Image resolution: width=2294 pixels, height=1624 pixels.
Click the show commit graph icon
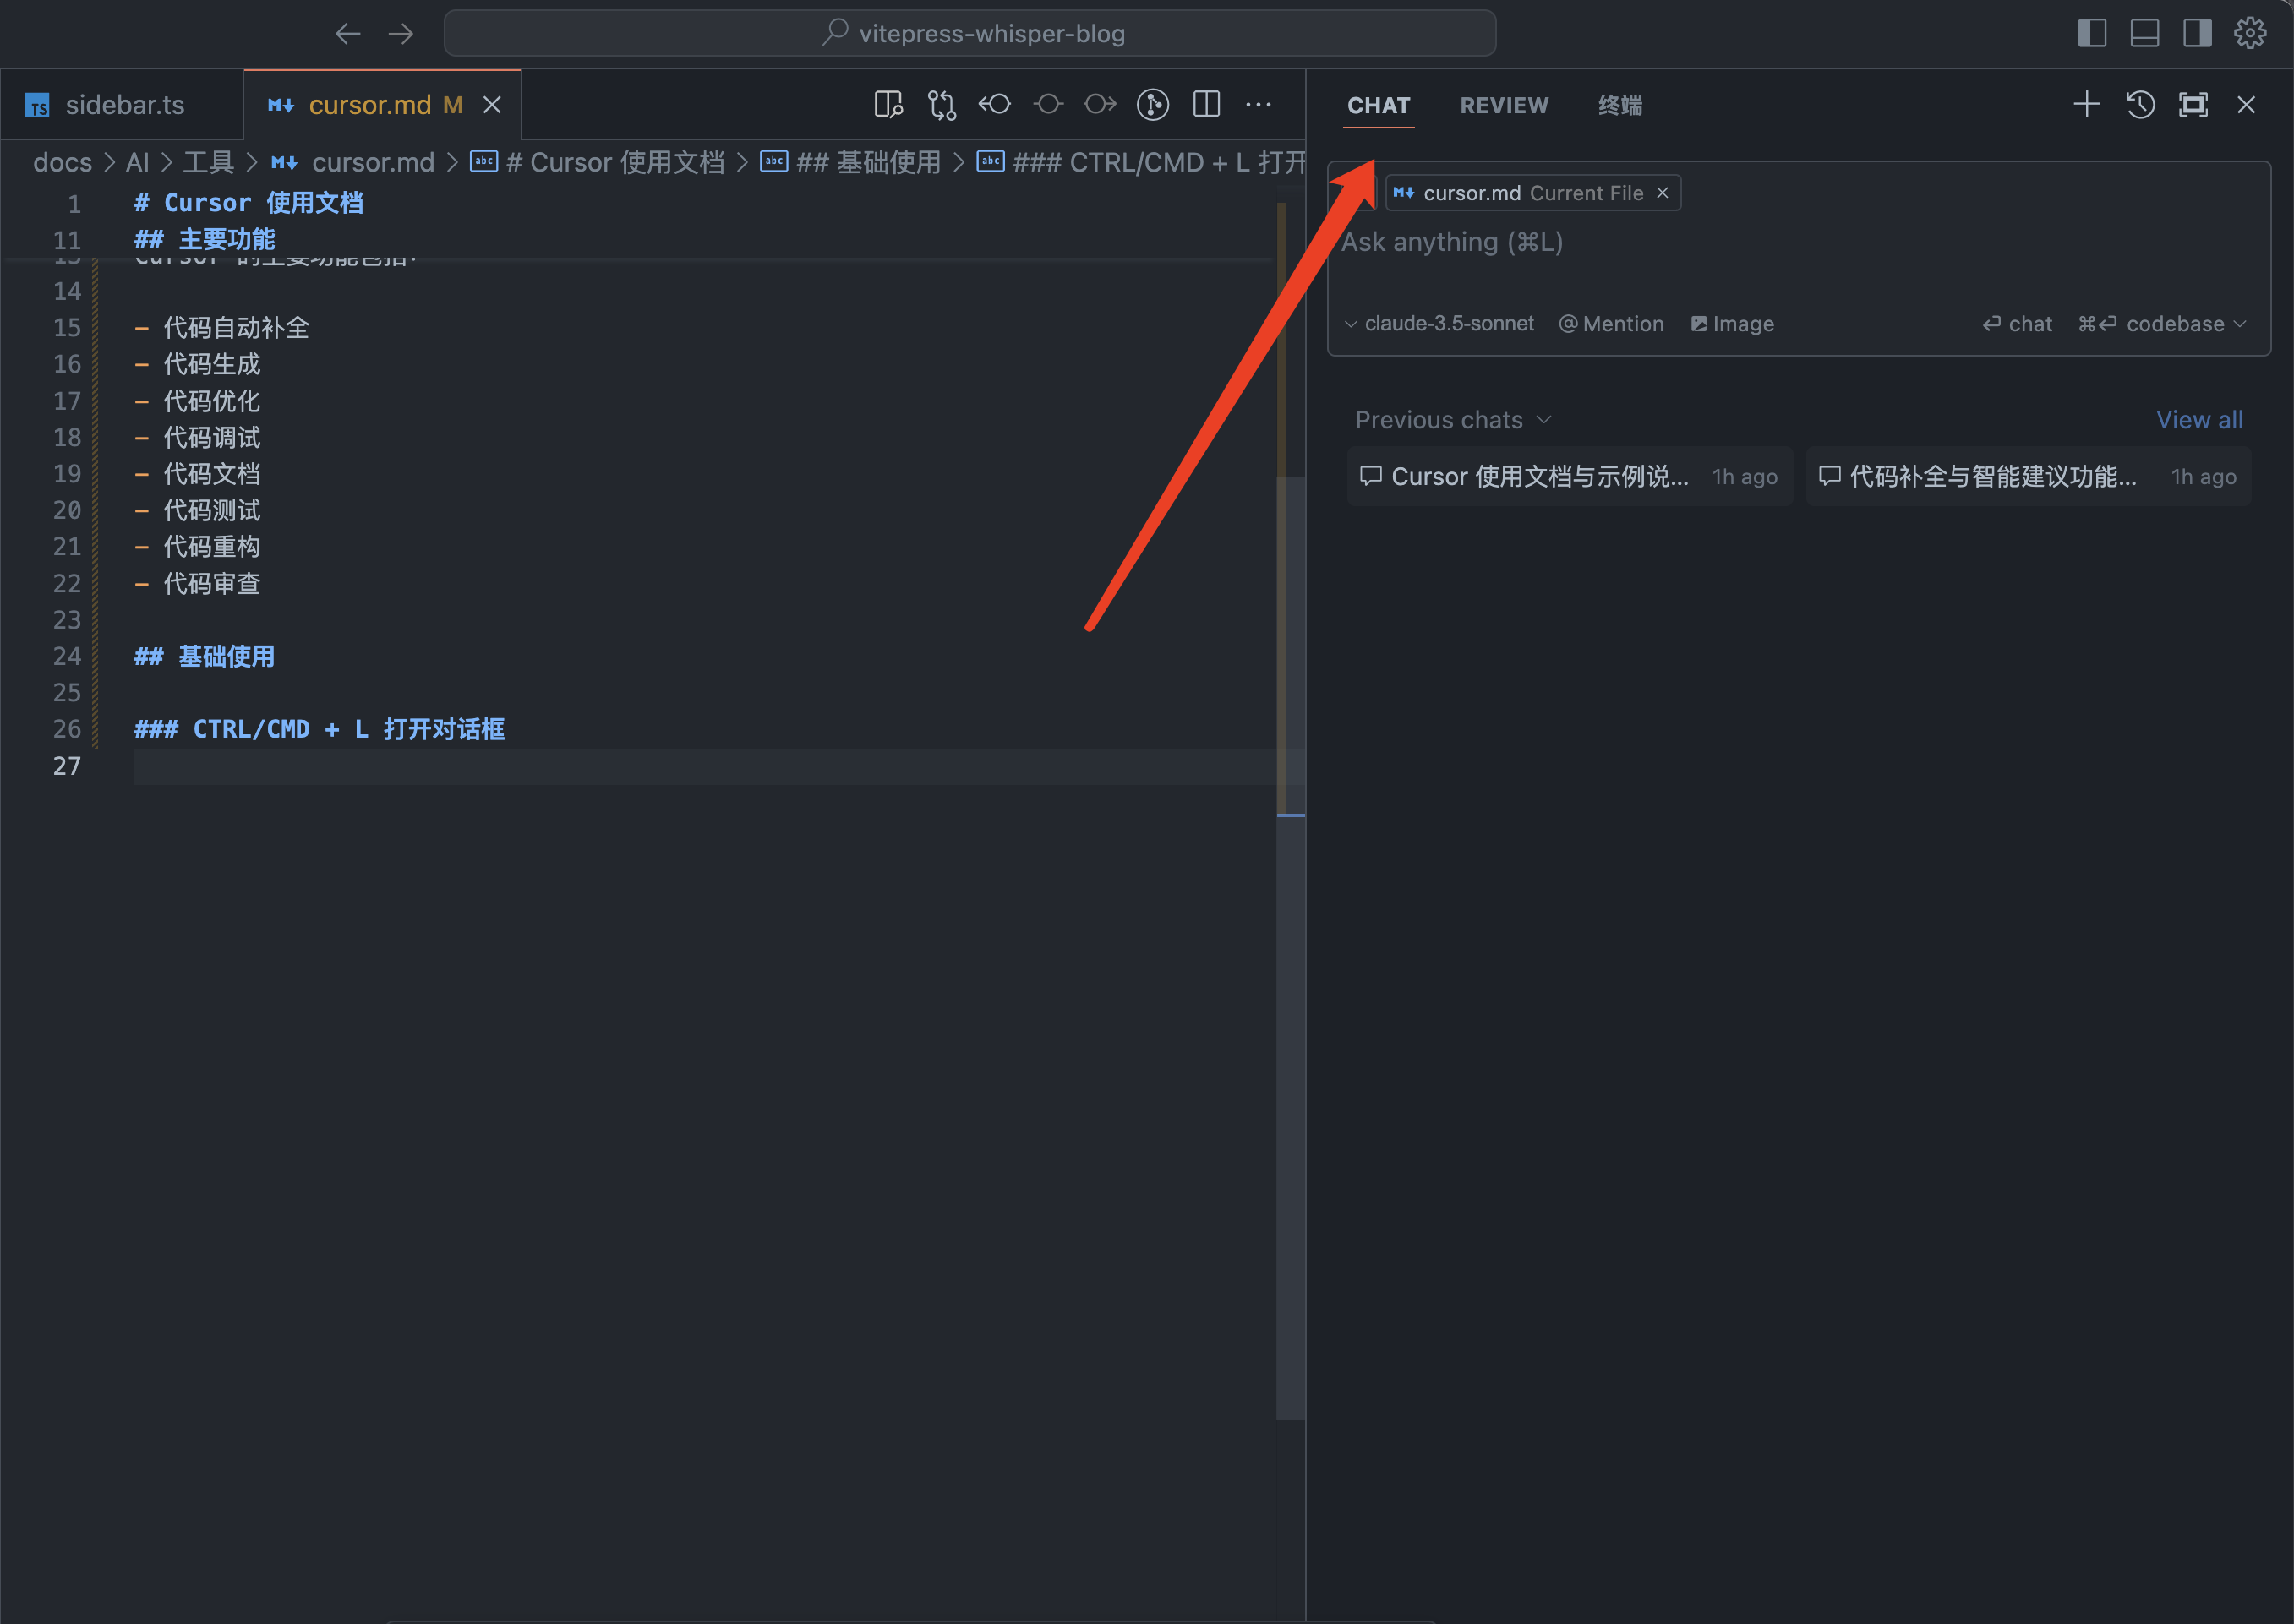point(1153,105)
